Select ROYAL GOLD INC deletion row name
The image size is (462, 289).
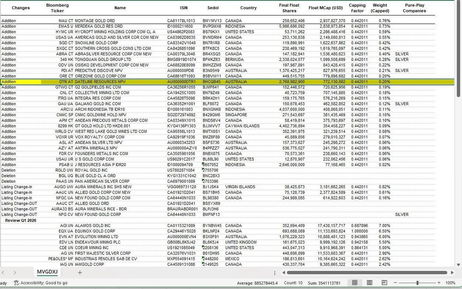coord(91,170)
